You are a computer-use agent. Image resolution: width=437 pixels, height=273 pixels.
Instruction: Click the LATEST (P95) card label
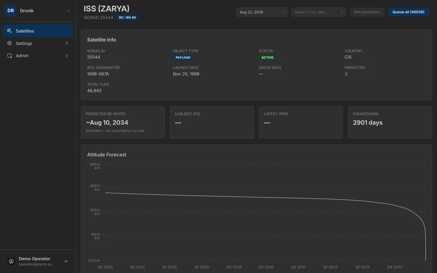(x=276, y=114)
